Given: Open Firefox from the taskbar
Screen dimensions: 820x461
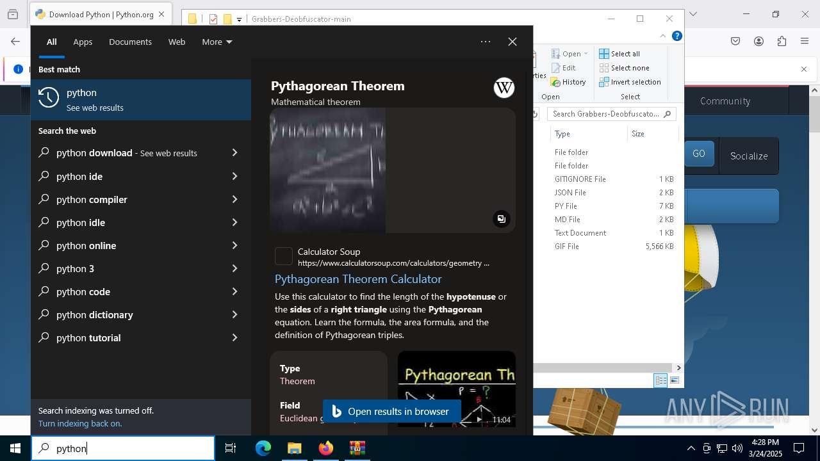Looking at the screenshot, I should [x=325, y=448].
